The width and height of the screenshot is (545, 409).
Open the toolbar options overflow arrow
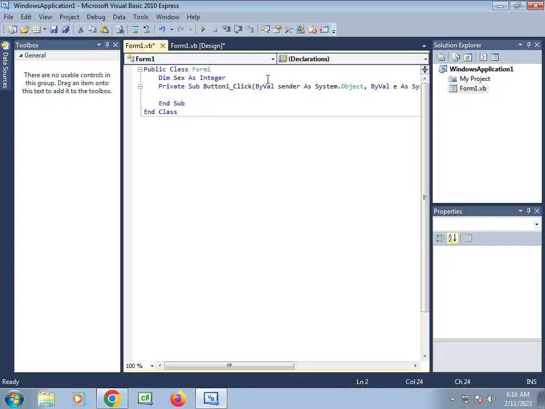click(334, 30)
